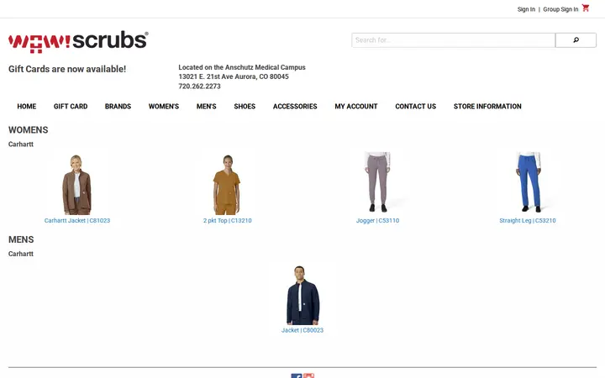Open the GIFT CARD menu item
The height and width of the screenshot is (378, 605).
point(71,107)
